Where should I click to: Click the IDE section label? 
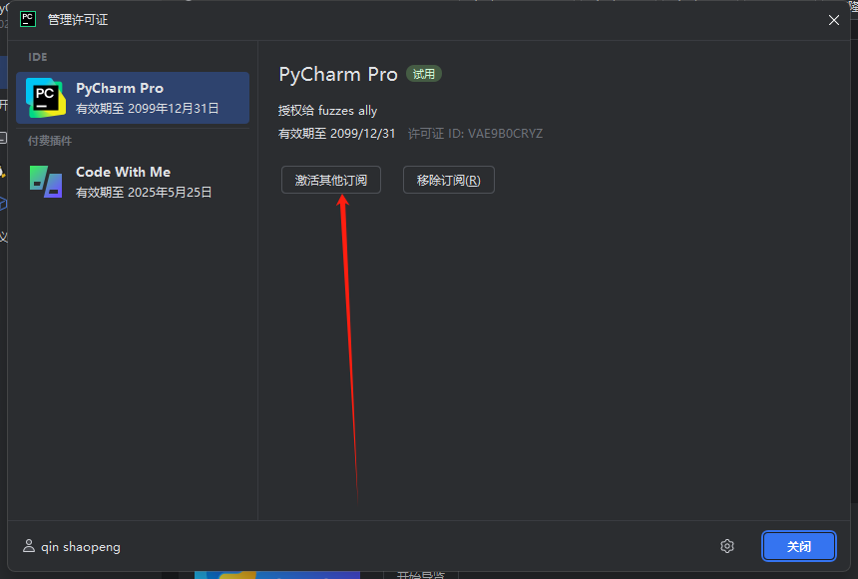[x=38, y=57]
